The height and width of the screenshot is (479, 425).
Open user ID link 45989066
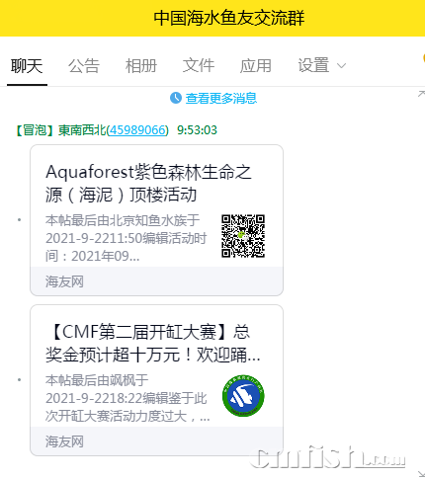click(x=137, y=130)
